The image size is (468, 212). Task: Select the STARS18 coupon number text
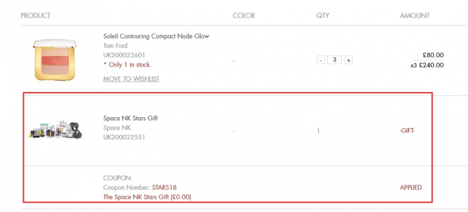(x=164, y=187)
